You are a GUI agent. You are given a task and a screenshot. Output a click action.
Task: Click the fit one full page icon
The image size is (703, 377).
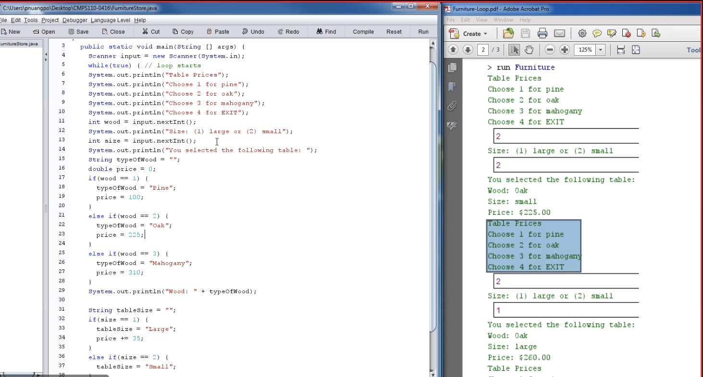pos(636,50)
